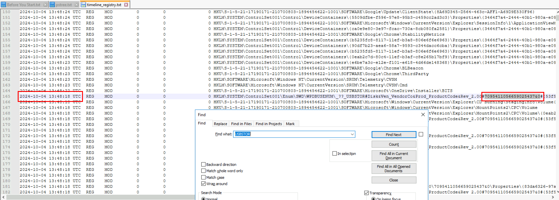
Task: Click line 162 SRUM\Telemetry\CVSM path
Action: tap(305, 79)
